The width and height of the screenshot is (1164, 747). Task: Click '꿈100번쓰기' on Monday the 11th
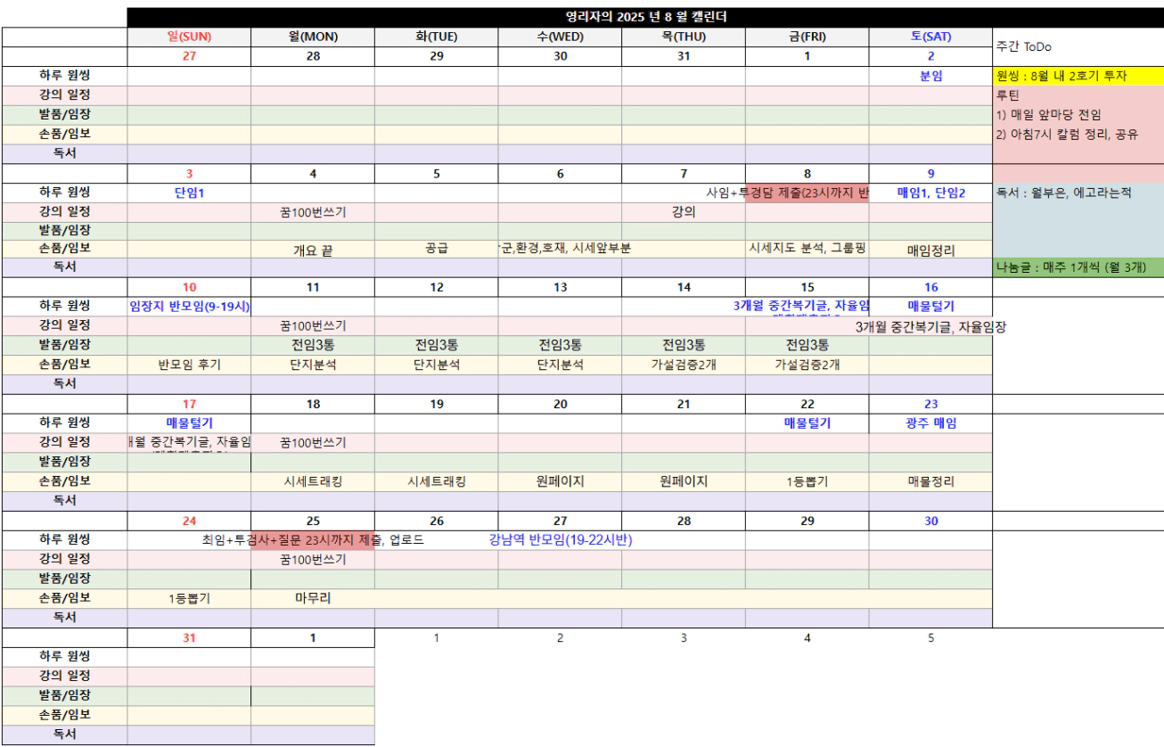(x=313, y=326)
